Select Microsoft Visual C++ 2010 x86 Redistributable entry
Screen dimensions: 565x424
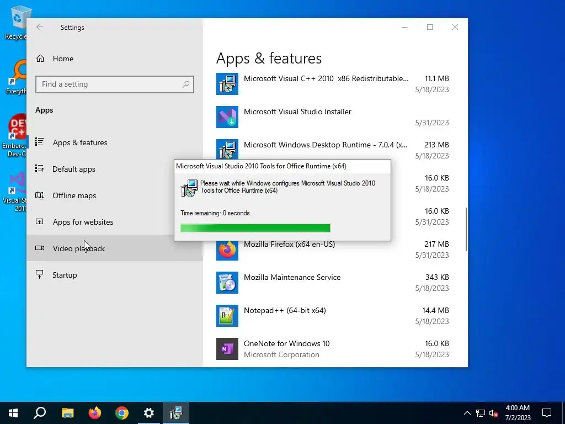tap(333, 84)
